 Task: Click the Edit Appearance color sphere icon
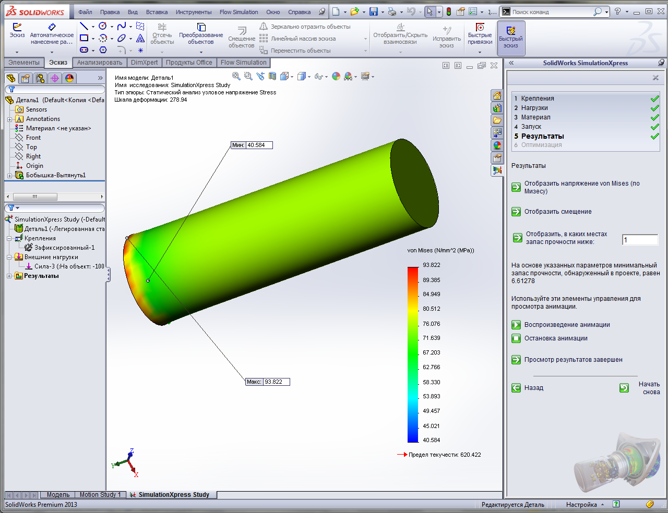pyautogui.click(x=336, y=76)
